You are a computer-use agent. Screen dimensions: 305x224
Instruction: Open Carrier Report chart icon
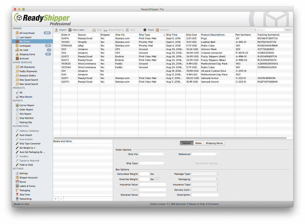(17, 105)
